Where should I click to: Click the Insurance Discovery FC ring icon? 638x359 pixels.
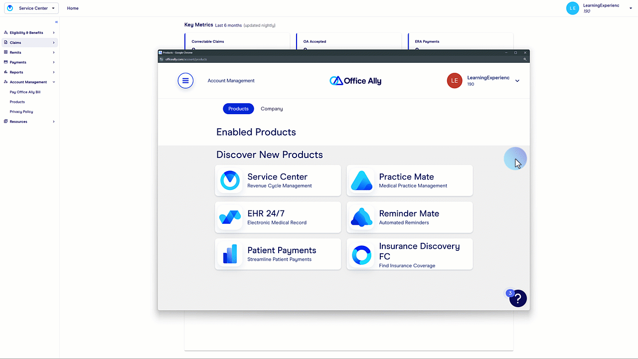361,255
